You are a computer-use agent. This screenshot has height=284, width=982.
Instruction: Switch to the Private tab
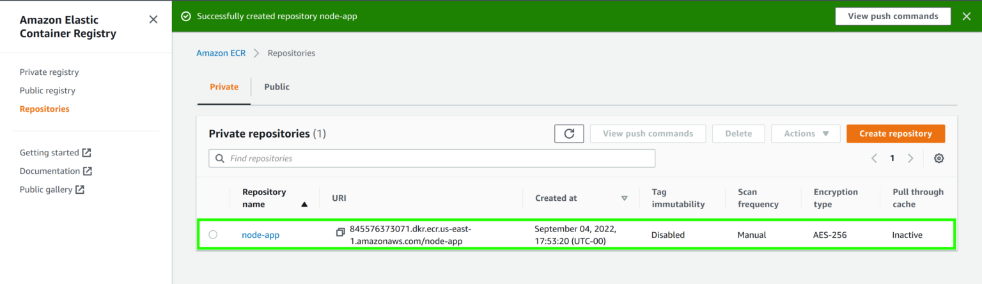click(224, 87)
